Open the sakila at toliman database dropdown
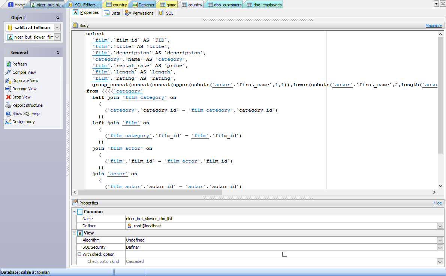446x276 pixels. [x=57, y=28]
